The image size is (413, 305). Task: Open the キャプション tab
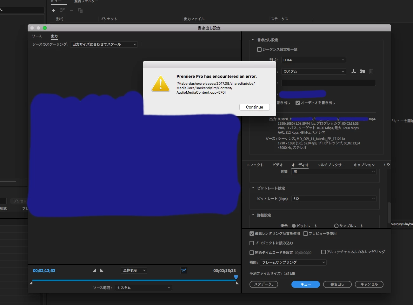coord(364,165)
